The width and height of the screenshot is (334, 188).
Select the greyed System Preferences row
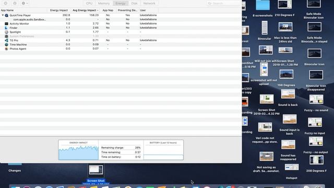click(x=121, y=36)
